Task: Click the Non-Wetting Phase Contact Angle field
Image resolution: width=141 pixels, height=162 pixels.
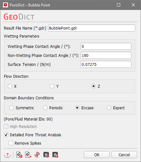Action: tap(106, 55)
